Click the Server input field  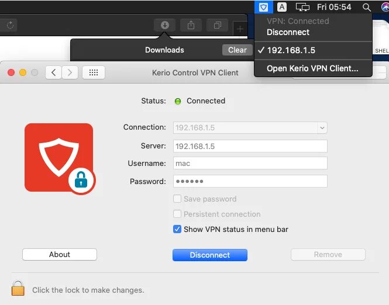pos(250,146)
